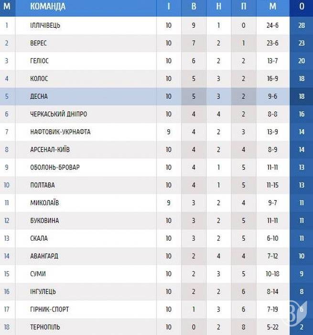Select the Арсенал-Київ team name
313x335 pixels.
point(50,149)
